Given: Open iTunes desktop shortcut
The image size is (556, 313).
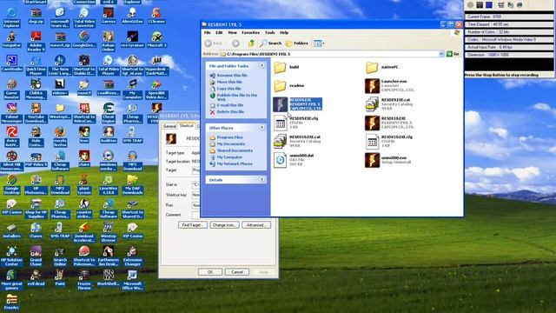Looking at the screenshot, I should [x=36, y=230].
